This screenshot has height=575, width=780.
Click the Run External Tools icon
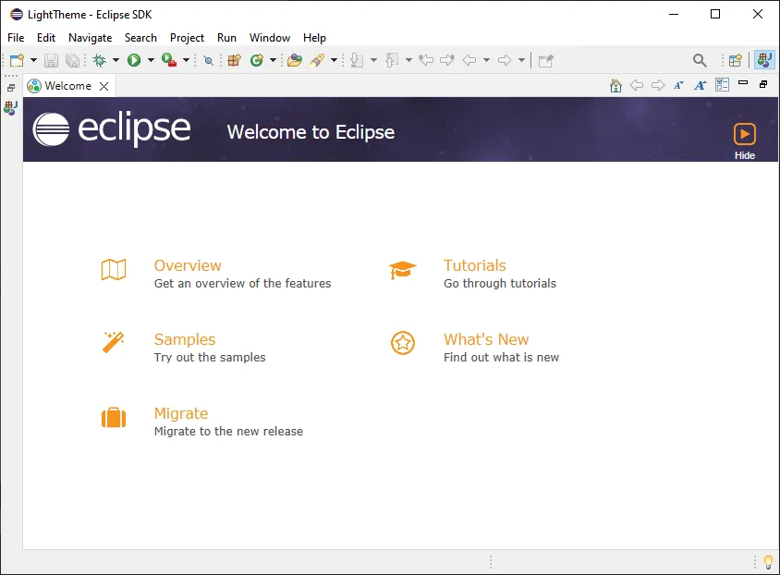[x=169, y=60]
